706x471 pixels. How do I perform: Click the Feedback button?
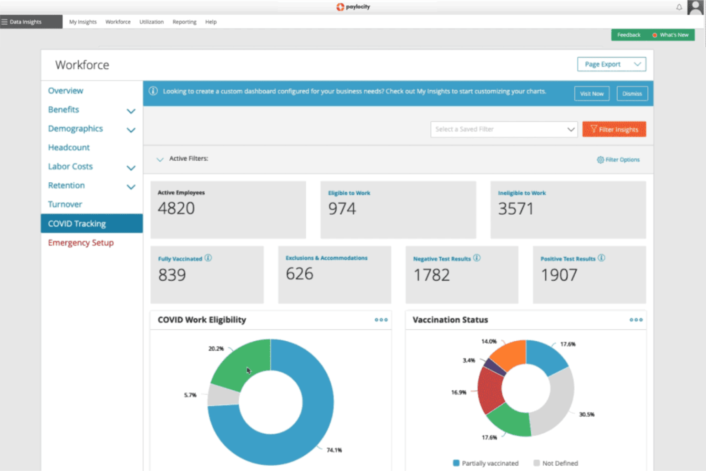click(x=629, y=35)
